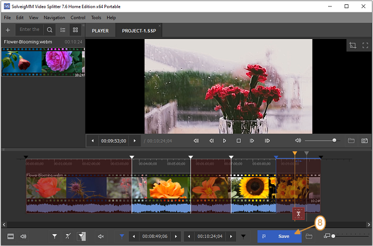373x246 pixels.
Task: Decrease fragment end time 00:10:24;04
Action: click(189, 236)
